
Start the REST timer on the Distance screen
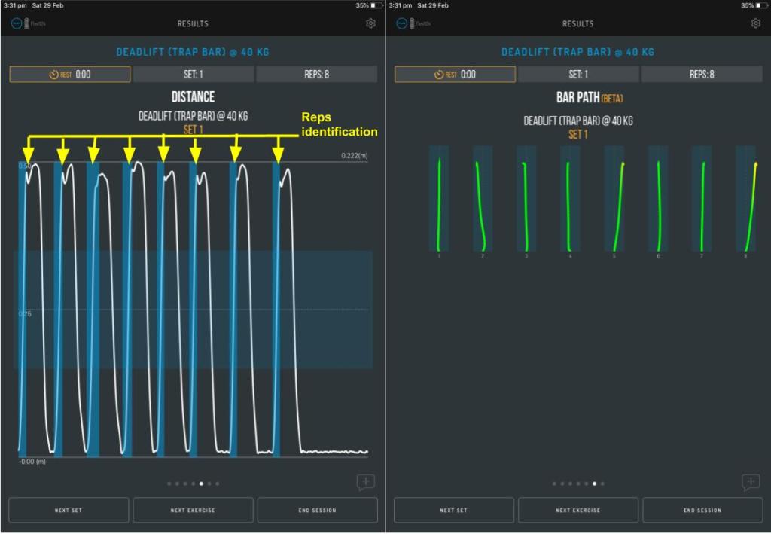(70, 75)
